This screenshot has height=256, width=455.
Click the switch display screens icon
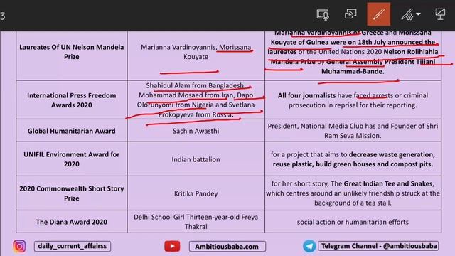(350, 14)
